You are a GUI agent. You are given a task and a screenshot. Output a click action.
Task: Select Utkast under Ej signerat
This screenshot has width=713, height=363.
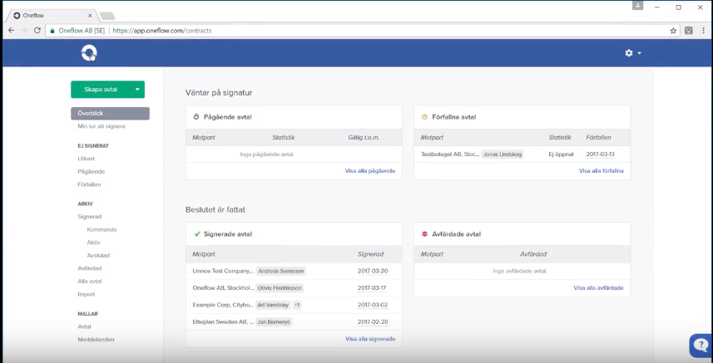pos(86,159)
